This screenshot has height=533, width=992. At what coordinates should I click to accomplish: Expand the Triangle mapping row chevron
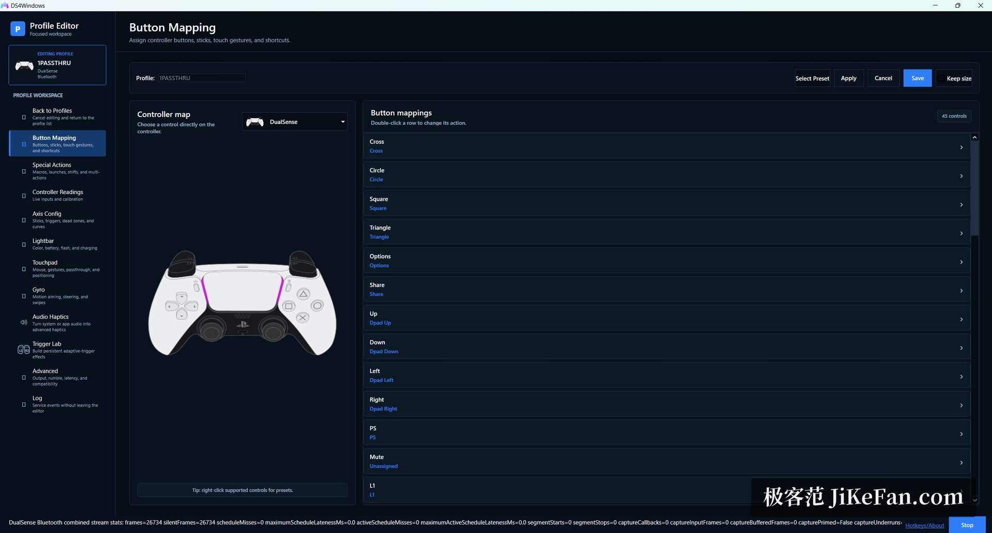click(x=962, y=233)
